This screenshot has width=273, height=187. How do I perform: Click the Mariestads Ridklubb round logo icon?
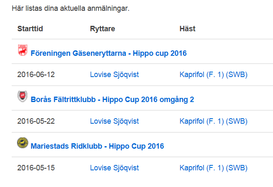(x=23, y=144)
